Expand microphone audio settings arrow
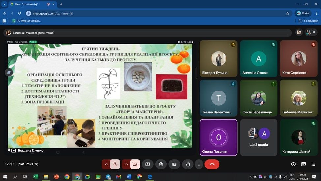This screenshot has width=321, height=181. click(106, 164)
